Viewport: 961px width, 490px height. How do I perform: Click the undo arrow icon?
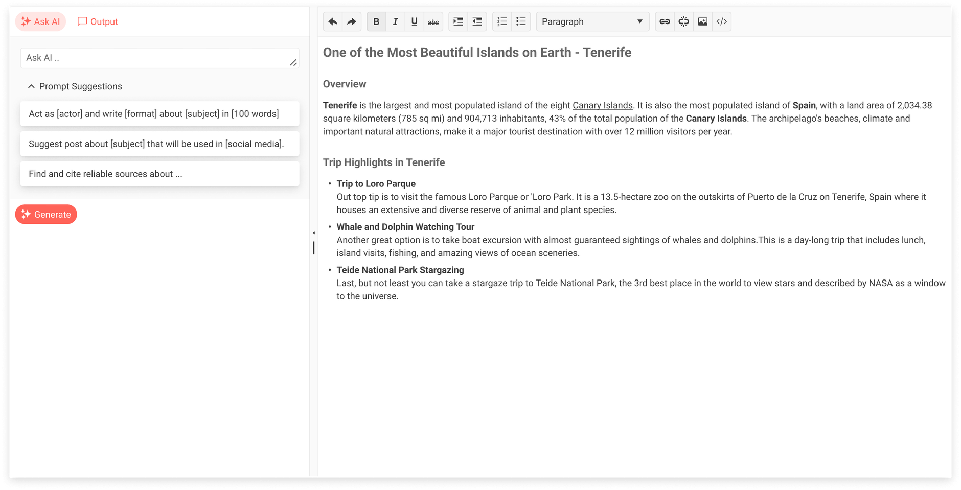click(333, 21)
